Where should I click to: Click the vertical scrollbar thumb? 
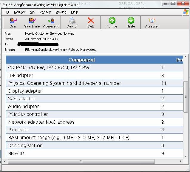186,97
